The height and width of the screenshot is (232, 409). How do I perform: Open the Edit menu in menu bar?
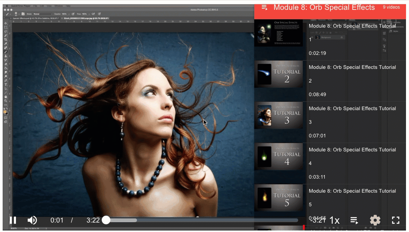point(42,6)
